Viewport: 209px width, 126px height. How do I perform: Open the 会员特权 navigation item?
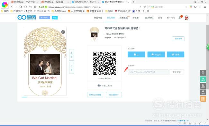(149, 18)
